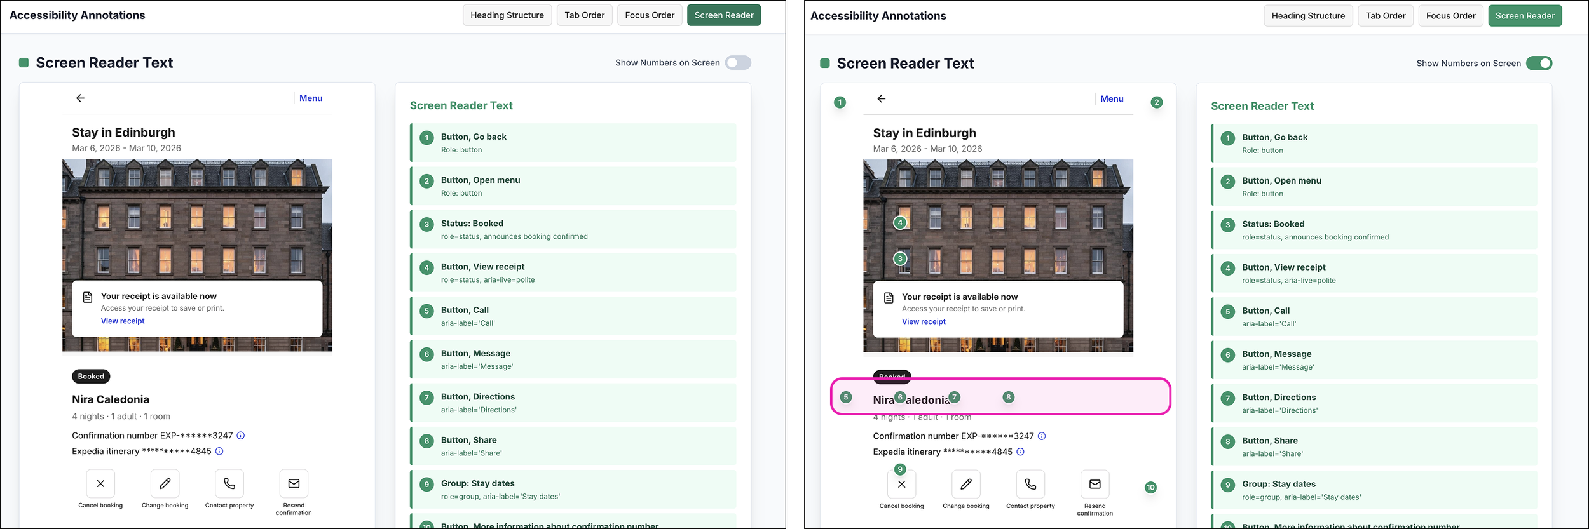This screenshot has height=529, width=1589.
Task: Open Tab Order tab in right panel
Action: point(1385,16)
